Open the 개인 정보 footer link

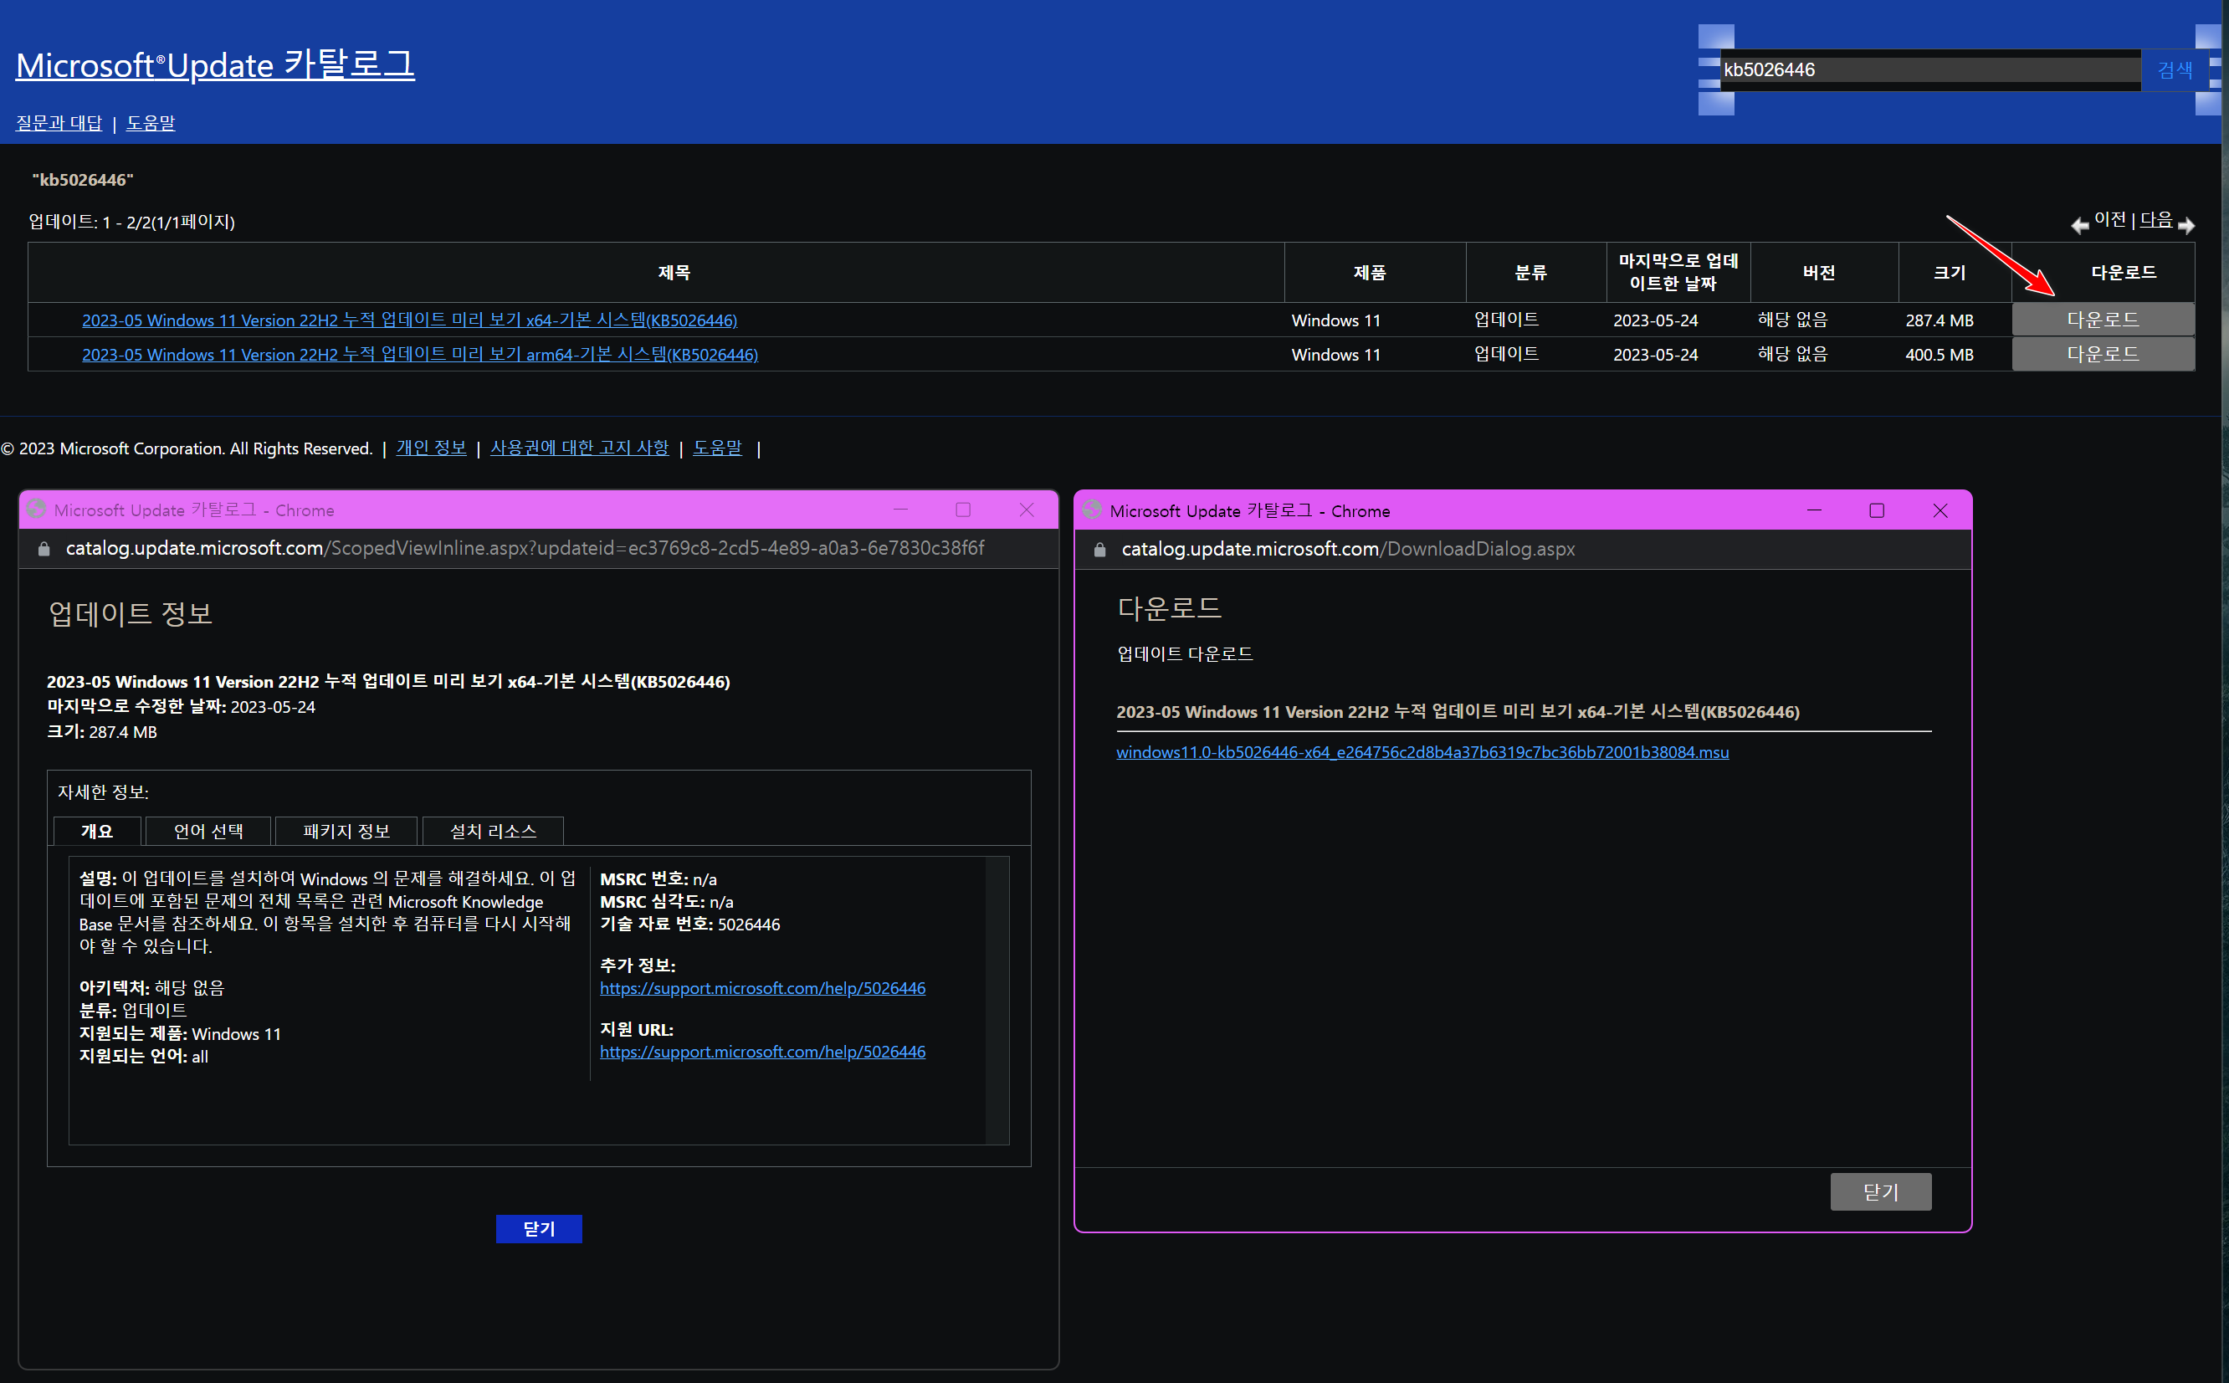[x=431, y=448]
